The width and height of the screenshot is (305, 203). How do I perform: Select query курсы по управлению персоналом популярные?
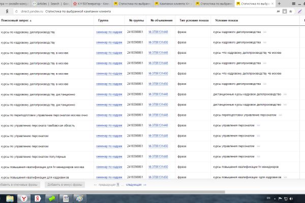(33, 157)
